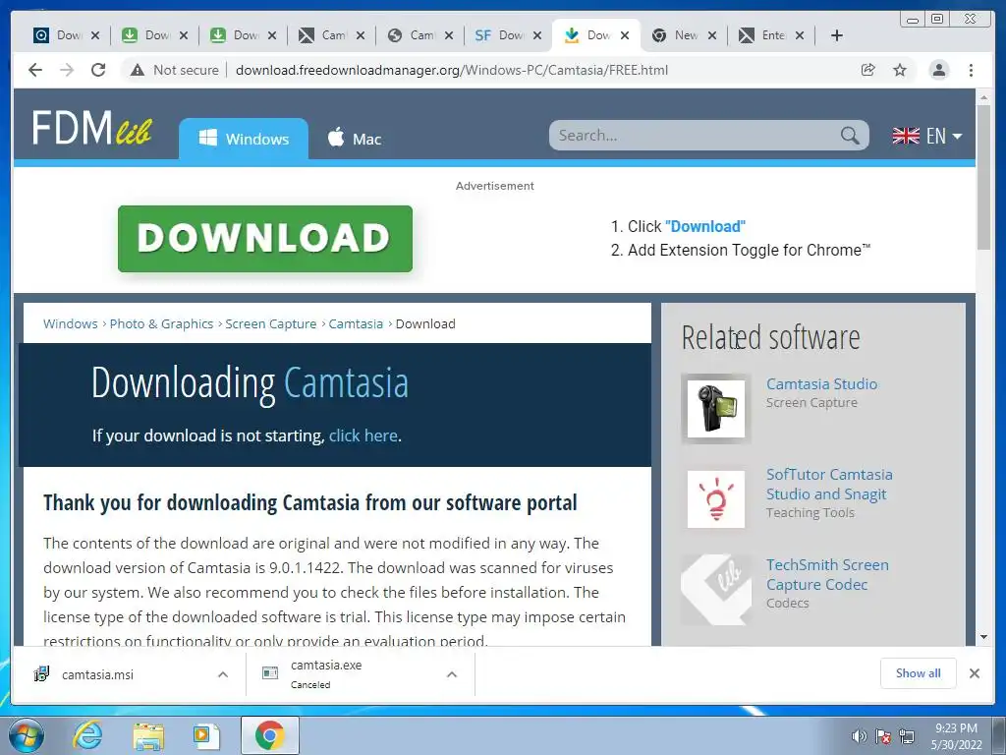Click the network tray icon
The width and height of the screenshot is (1006, 755).
pyautogui.click(x=907, y=736)
